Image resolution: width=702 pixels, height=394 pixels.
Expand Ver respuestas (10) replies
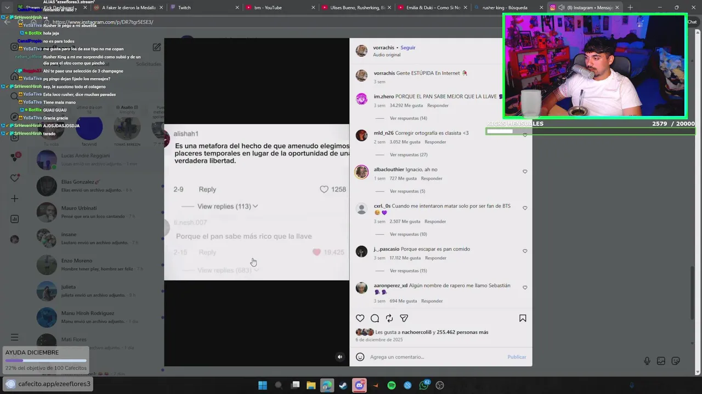pyautogui.click(x=408, y=234)
